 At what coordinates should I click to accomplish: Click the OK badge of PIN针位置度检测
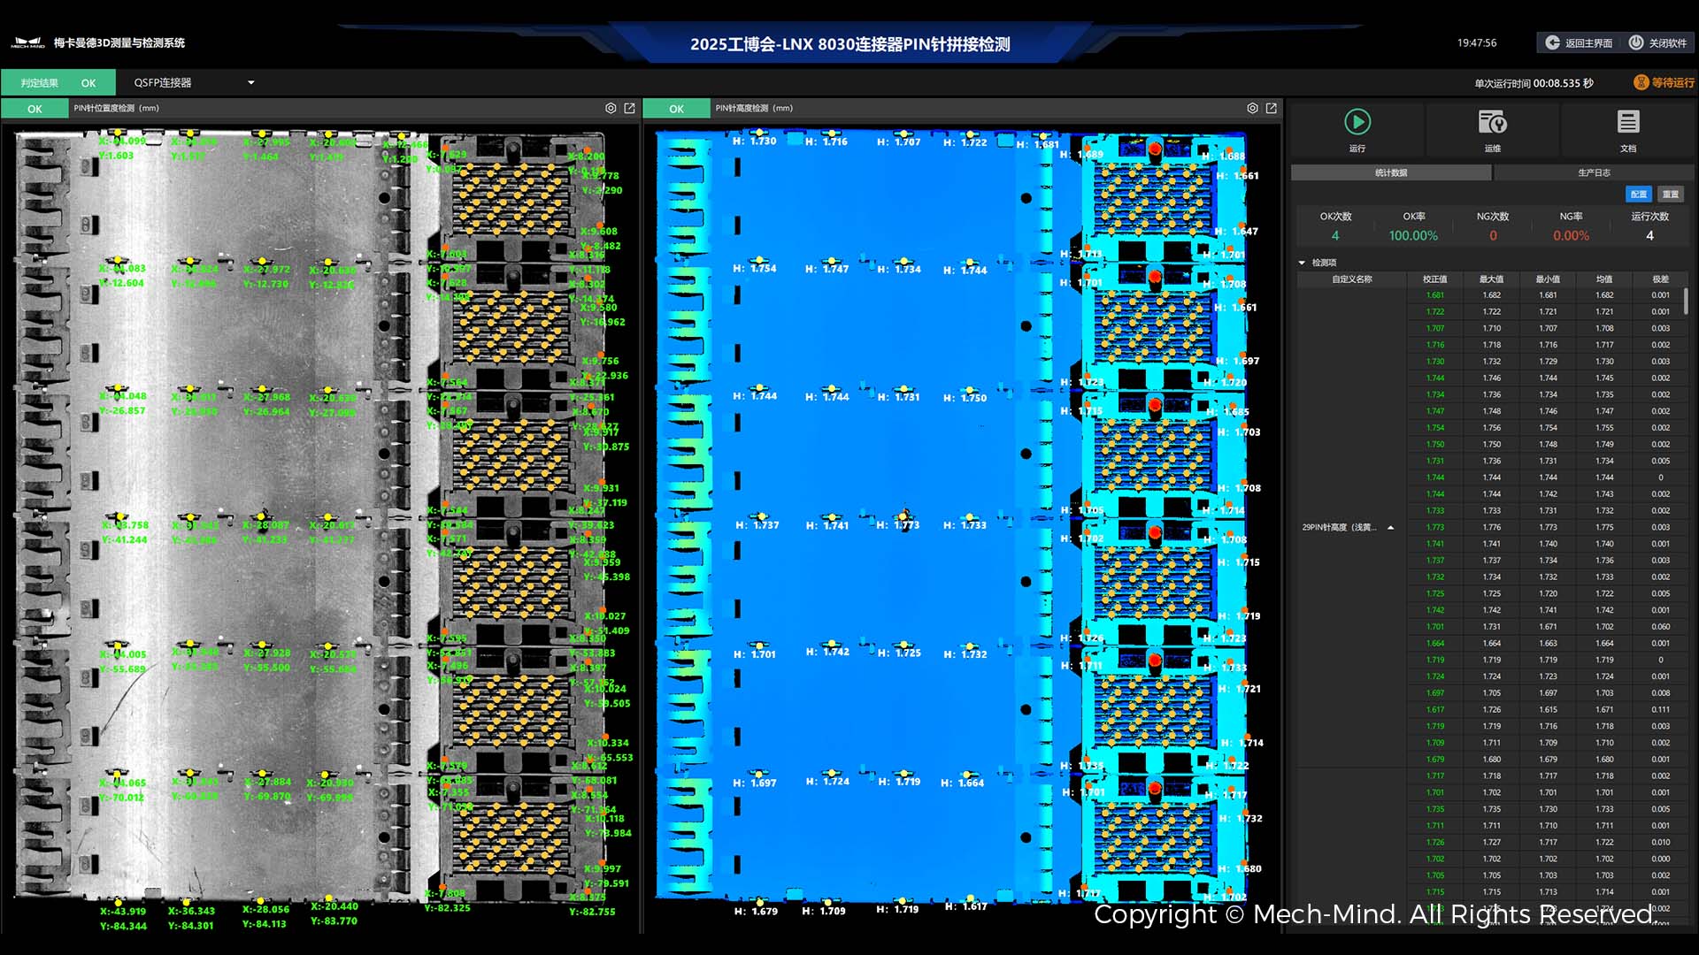click(35, 109)
